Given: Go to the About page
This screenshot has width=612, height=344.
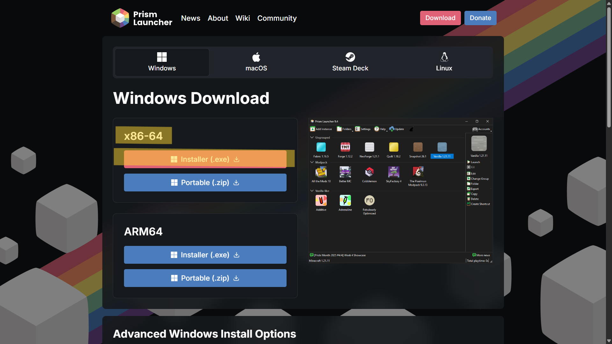Looking at the screenshot, I should coord(218,18).
